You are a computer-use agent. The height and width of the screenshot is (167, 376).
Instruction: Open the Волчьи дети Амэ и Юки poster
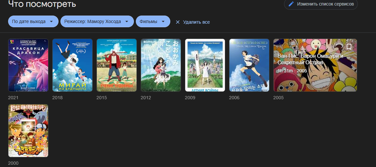pos(161,65)
